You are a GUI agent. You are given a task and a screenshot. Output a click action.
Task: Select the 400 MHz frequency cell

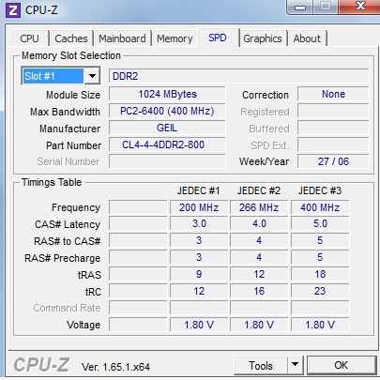(320, 207)
